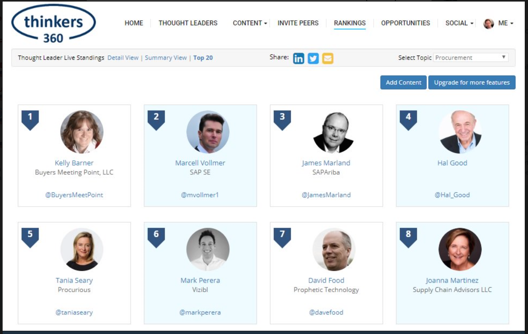528x334 pixels.
Task: Click rank 7 badge on David Food
Action: 282,238
